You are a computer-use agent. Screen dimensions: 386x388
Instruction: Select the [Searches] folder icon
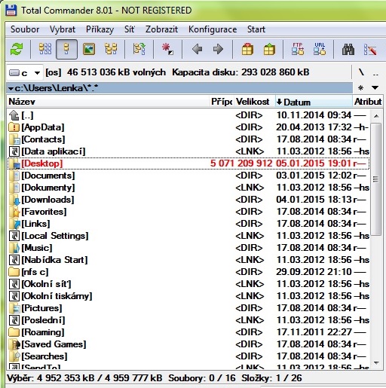pos(14,356)
